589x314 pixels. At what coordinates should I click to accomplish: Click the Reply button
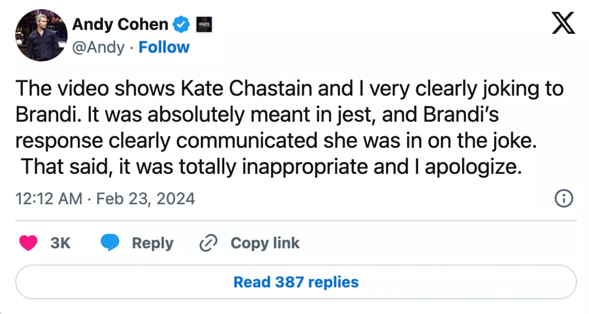(x=153, y=243)
